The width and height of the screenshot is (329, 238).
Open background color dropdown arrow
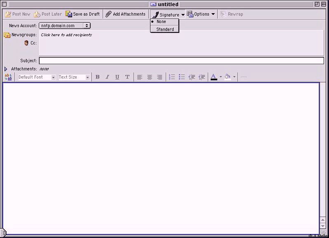(x=234, y=77)
